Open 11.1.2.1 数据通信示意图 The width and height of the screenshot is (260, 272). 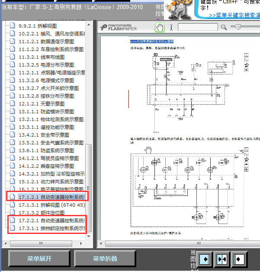pos(46,42)
